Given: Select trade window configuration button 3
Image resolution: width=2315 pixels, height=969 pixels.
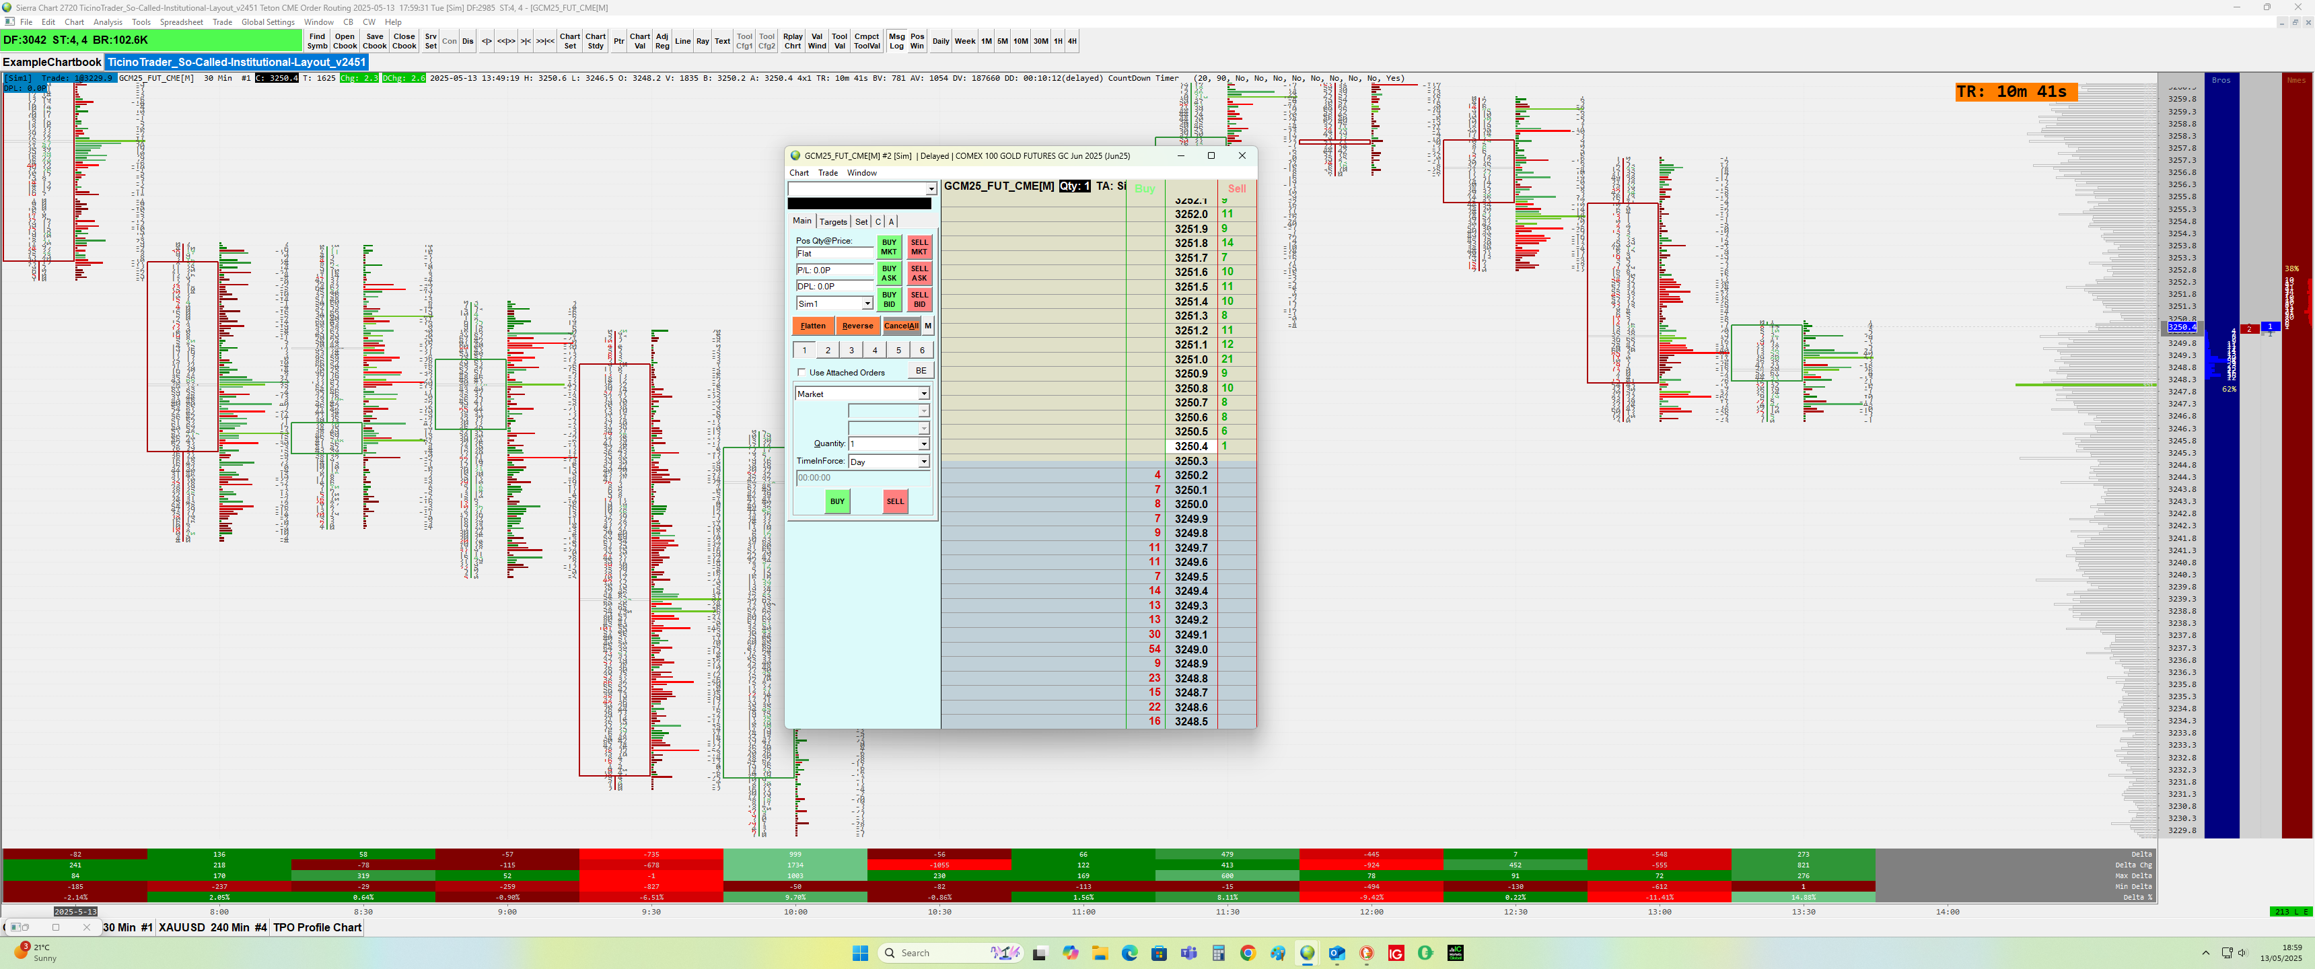Looking at the screenshot, I should point(851,351).
